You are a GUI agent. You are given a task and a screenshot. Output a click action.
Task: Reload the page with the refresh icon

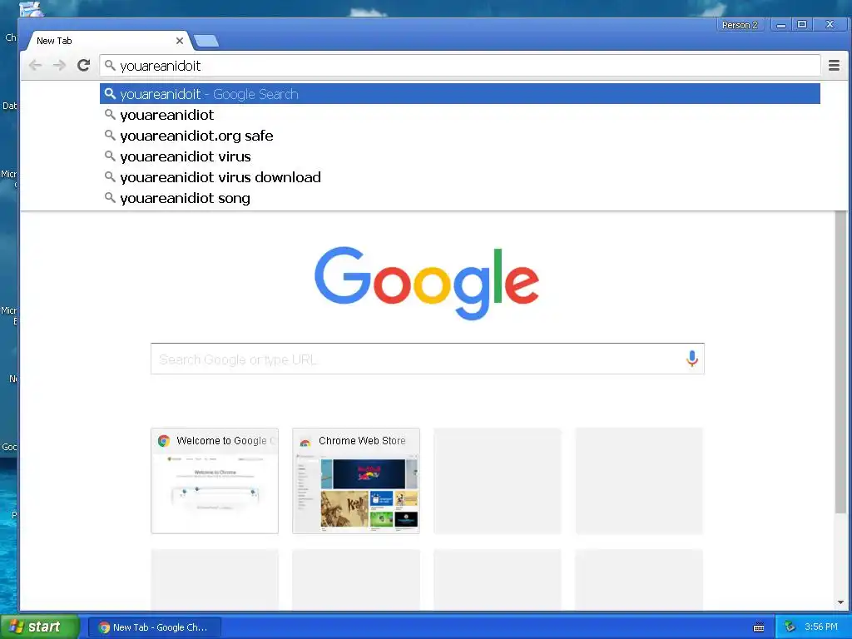[x=83, y=66]
